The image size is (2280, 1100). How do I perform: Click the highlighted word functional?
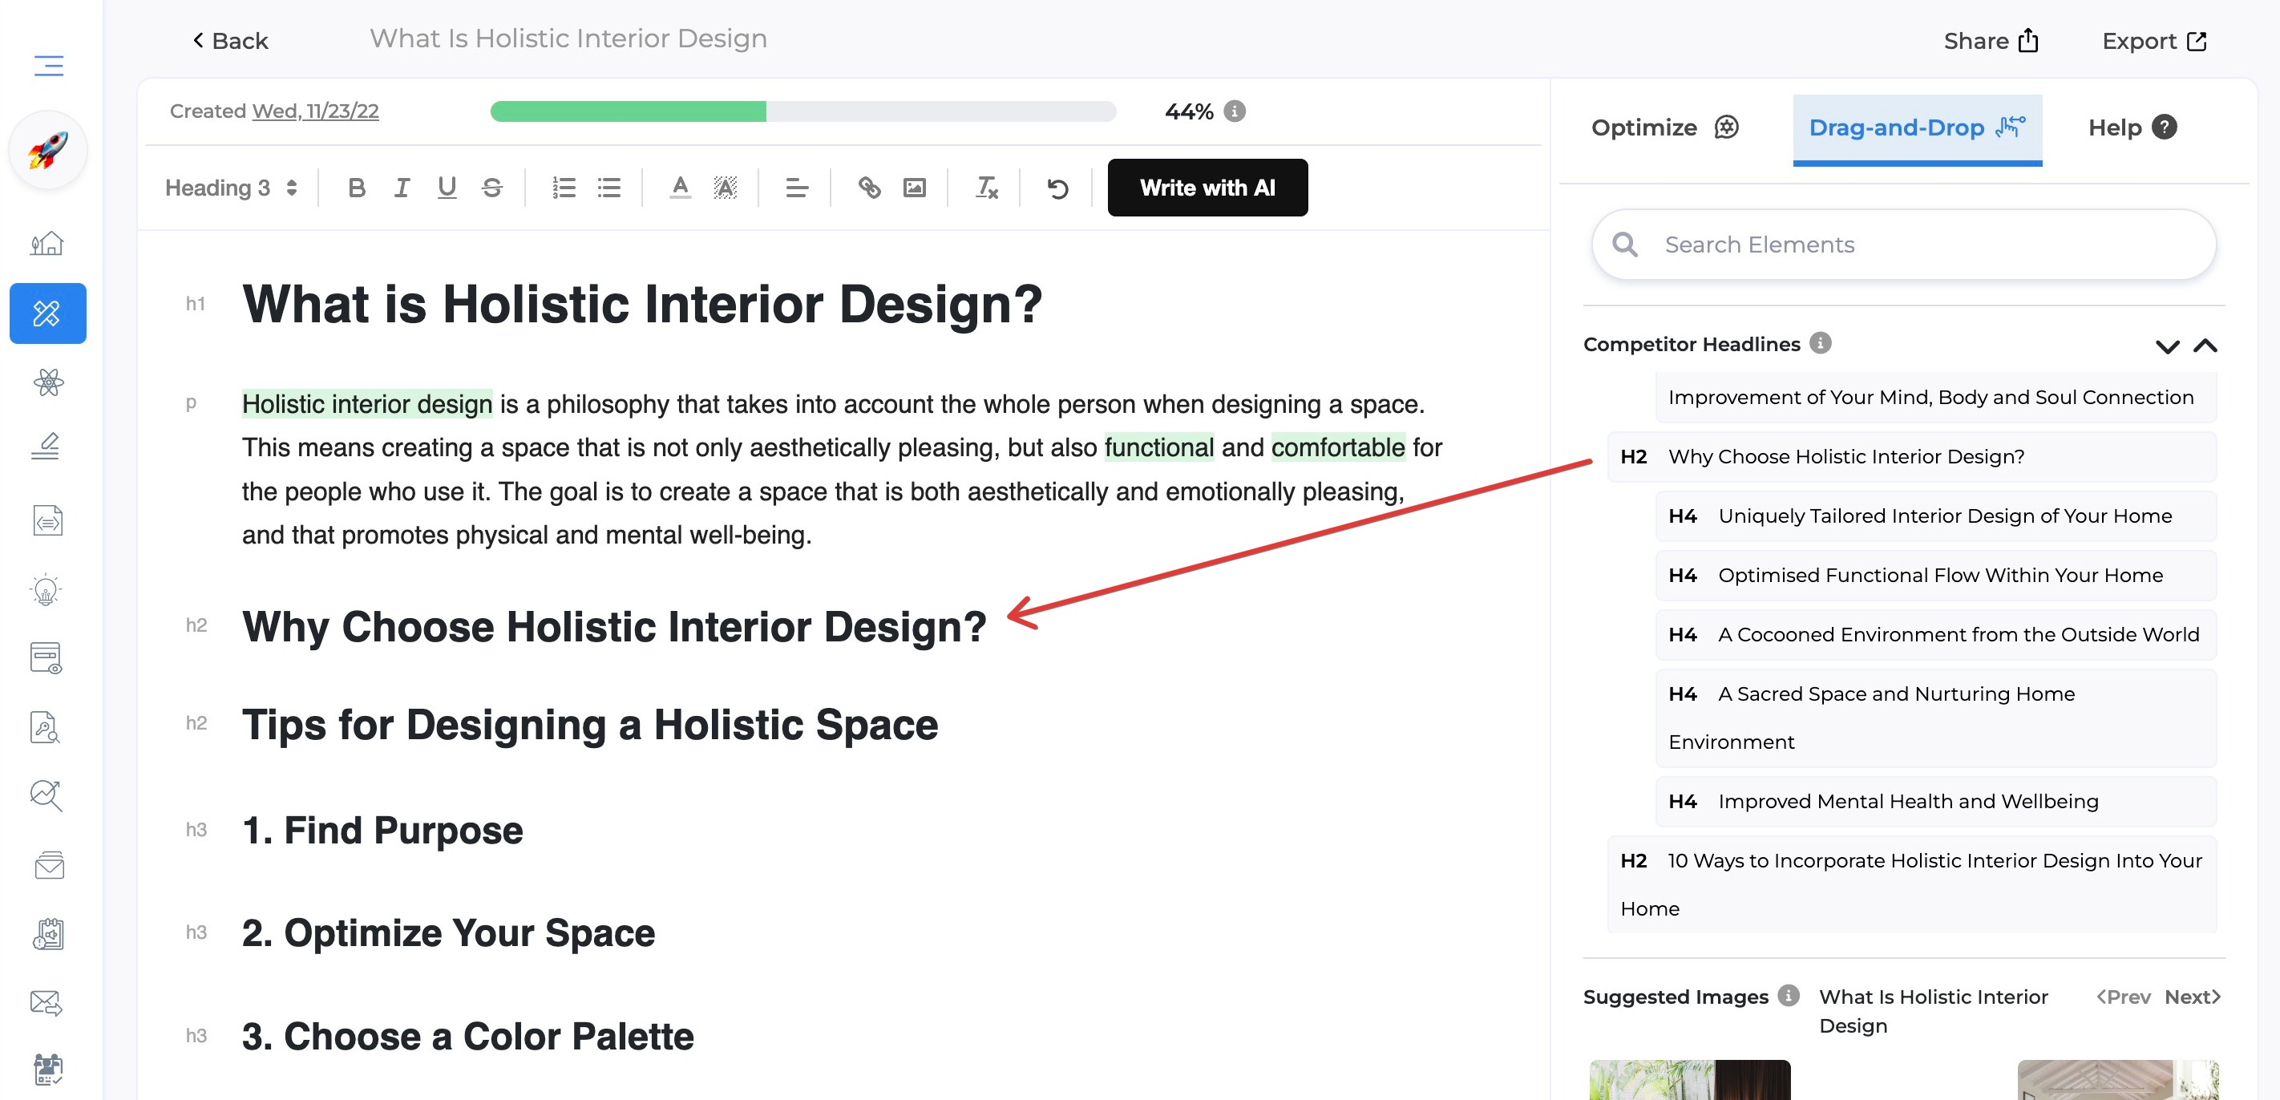pos(1158,448)
